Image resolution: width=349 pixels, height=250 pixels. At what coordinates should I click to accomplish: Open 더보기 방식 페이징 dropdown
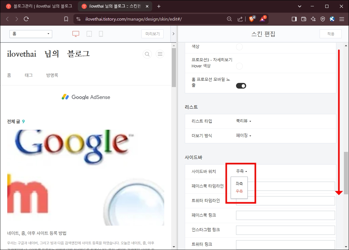(244, 135)
